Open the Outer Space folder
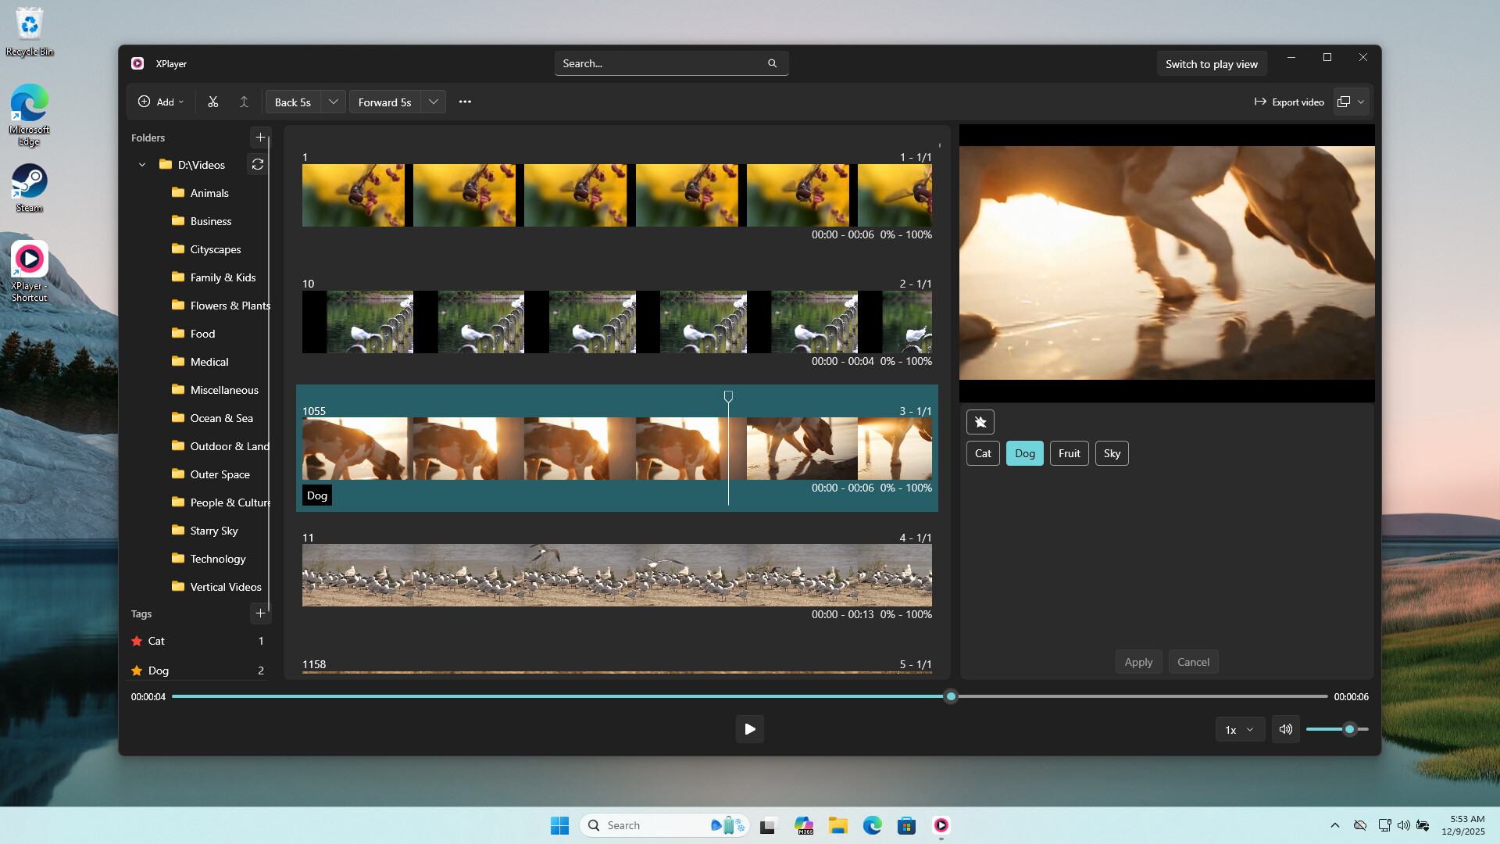 tap(220, 474)
